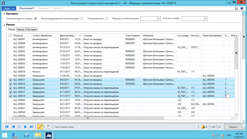Click the Закрыть button
247x139 pixels.
[x=233, y=127]
